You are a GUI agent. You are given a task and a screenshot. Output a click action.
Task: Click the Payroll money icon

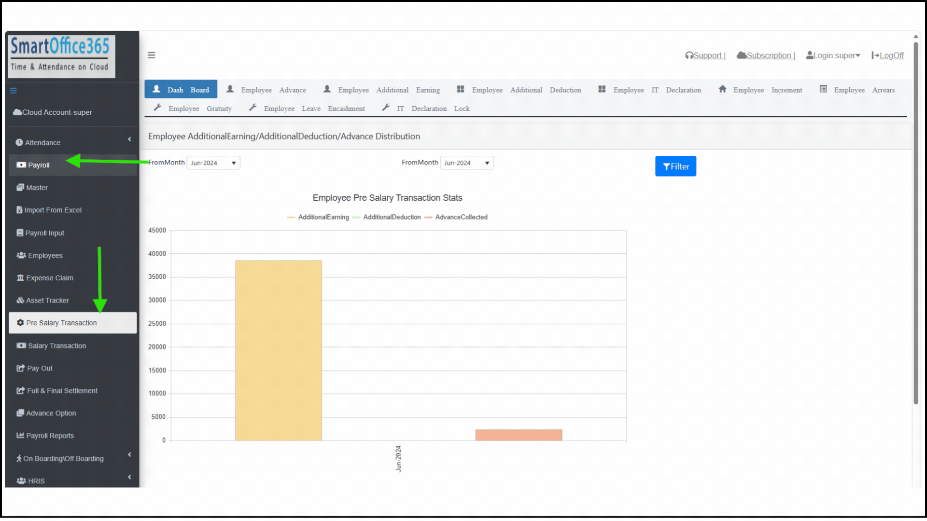point(21,165)
